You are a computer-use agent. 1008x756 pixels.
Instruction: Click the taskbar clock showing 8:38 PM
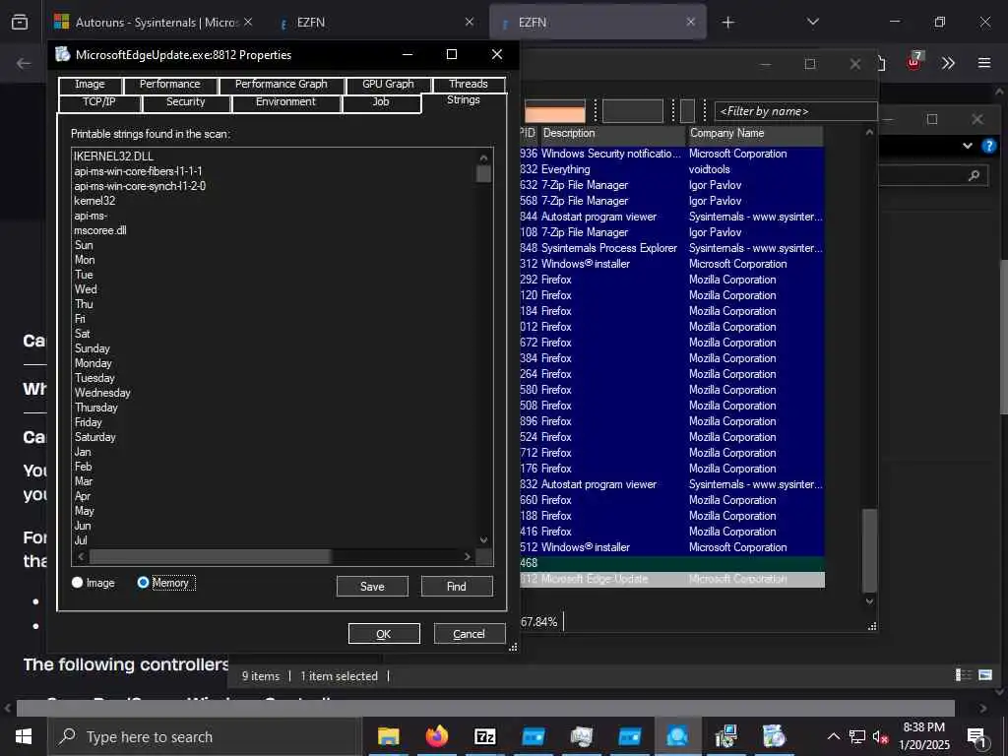(923, 736)
